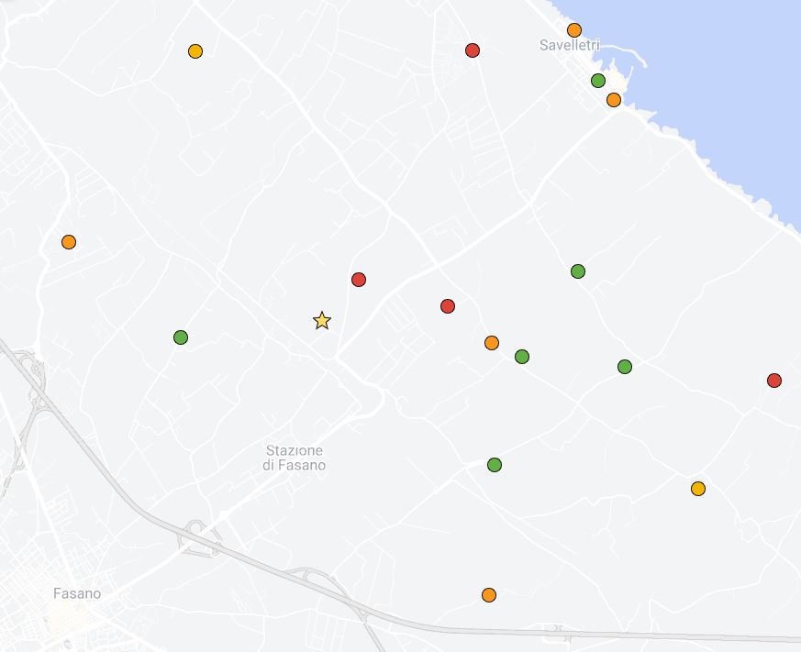This screenshot has height=652, width=801.
Task: Select the yellow marker in the southeast area
Action: point(698,489)
